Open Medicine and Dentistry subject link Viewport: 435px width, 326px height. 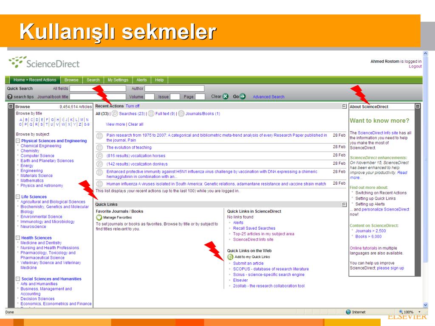41,243
